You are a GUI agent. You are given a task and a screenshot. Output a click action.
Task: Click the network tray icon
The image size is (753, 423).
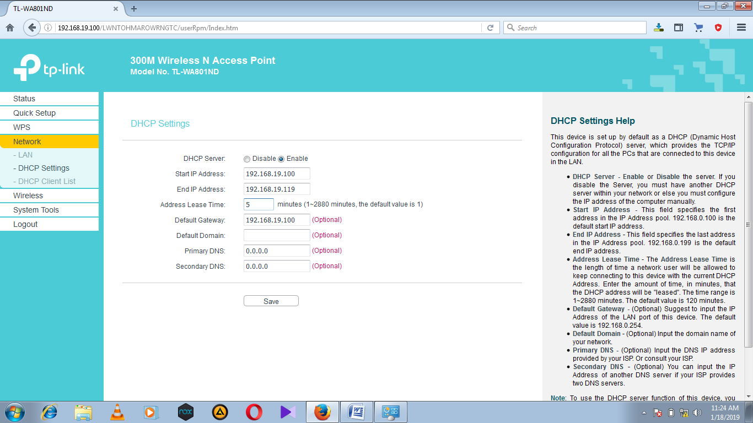point(684,412)
